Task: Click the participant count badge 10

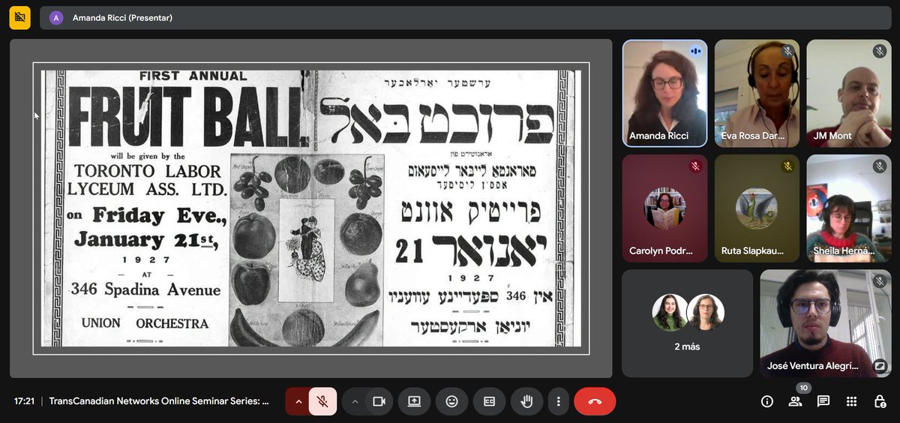Action: [803, 388]
